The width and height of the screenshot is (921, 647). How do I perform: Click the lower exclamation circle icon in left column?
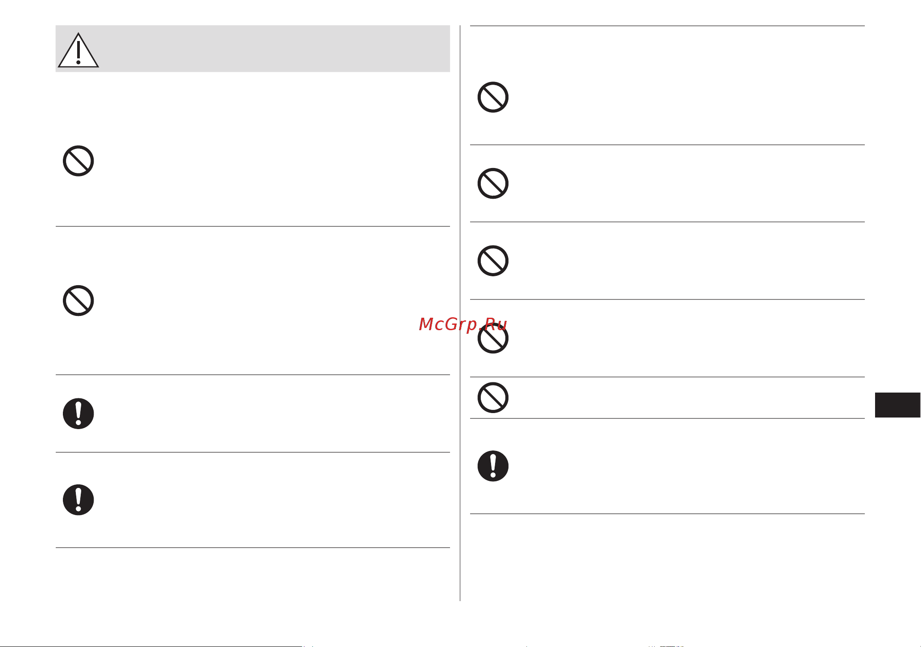[x=78, y=500]
